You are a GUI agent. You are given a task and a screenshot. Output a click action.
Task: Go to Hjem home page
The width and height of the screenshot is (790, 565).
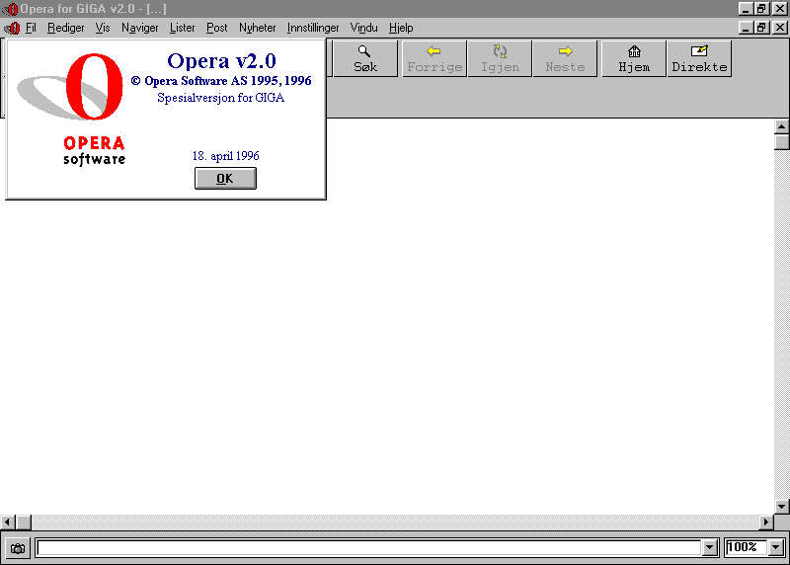point(634,59)
